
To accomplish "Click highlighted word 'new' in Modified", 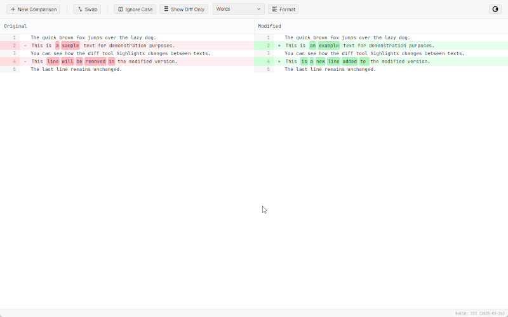I will click(x=321, y=61).
